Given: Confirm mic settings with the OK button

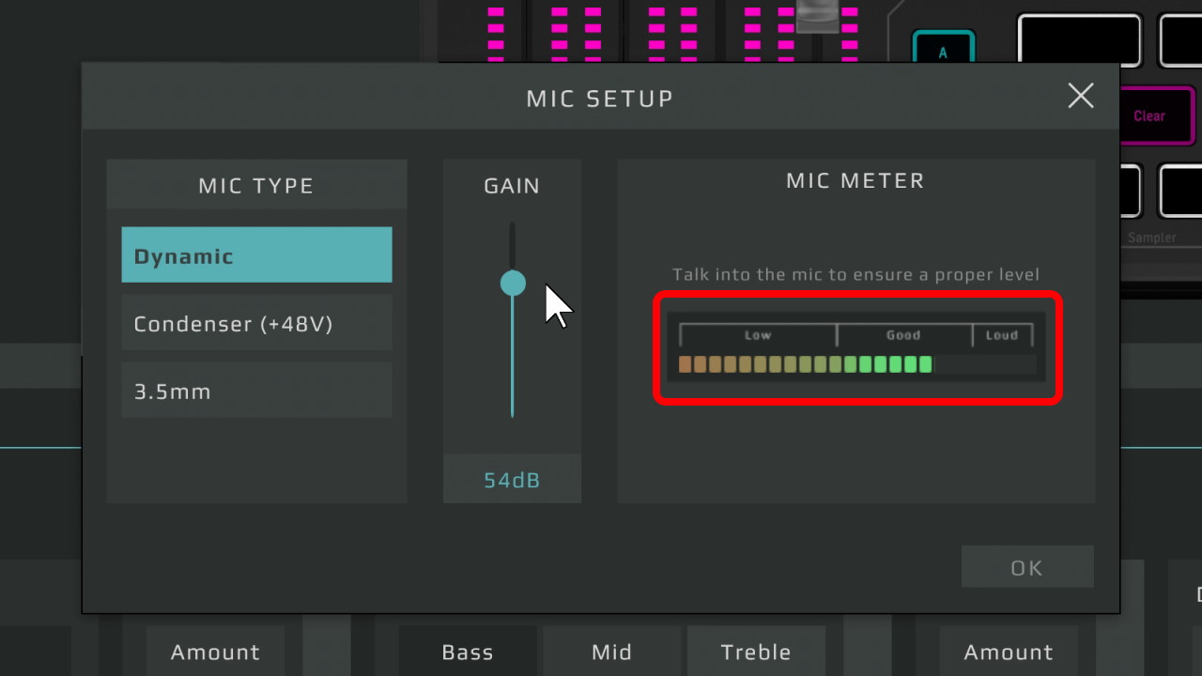Looking at the screenshot, I should pyautogui.click(x=1026, y=566).
